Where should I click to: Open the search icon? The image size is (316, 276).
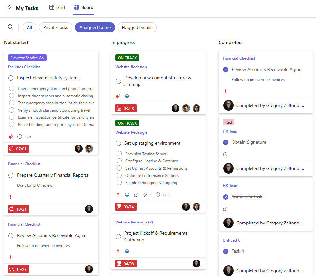pos(10,27)
